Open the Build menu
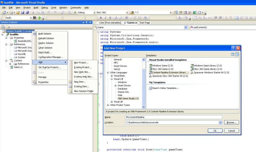This screenshot has height=152, width=256. coord(36,8)
